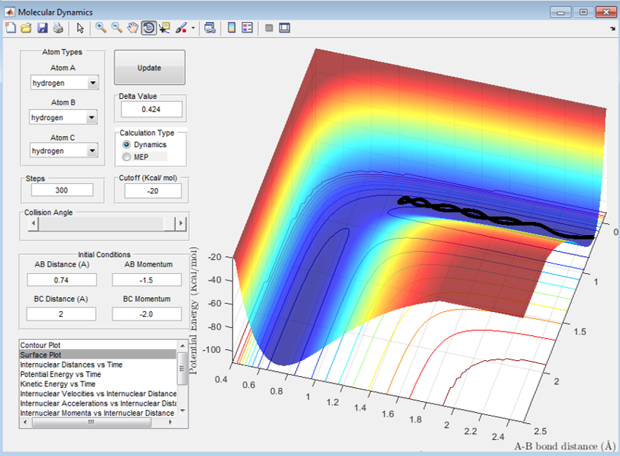620x456 pixels.
Task: Select the MEP calculation type
Action: pyautogui.click(x=127, y=157)
